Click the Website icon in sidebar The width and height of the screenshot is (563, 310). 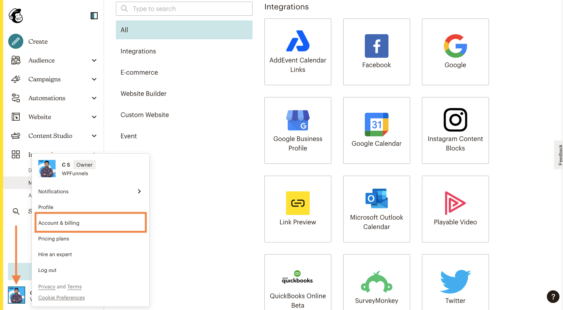click(16, 117)
